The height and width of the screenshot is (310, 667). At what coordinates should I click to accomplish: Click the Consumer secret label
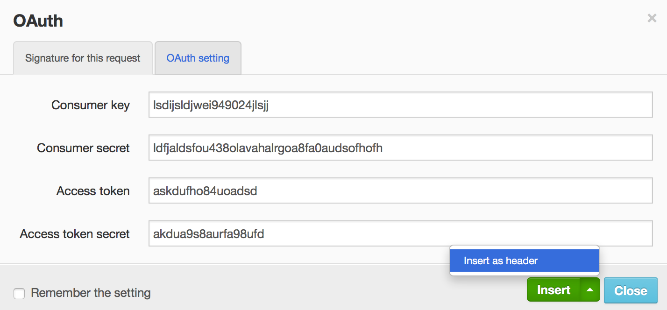(x=83, y=148)
